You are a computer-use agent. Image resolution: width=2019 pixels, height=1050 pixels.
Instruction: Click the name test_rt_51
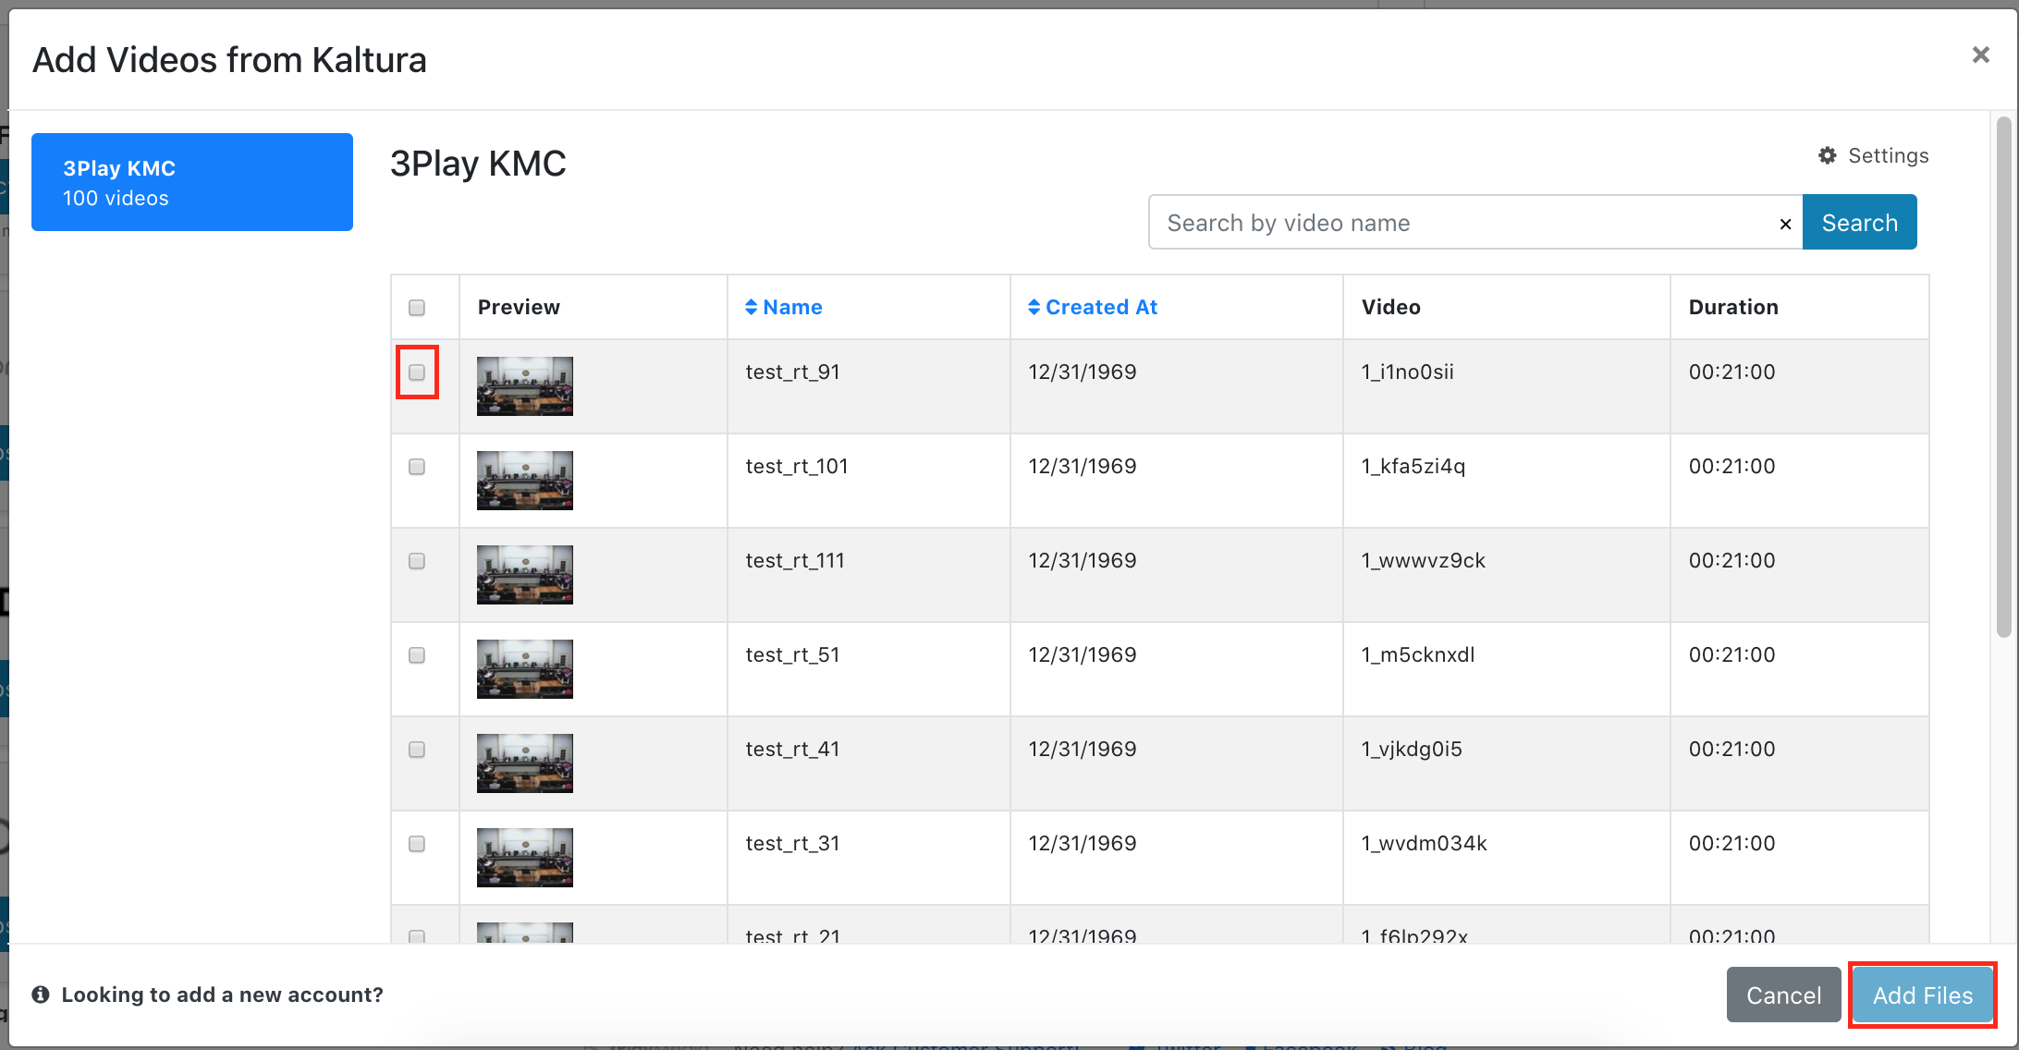point(792,654)
